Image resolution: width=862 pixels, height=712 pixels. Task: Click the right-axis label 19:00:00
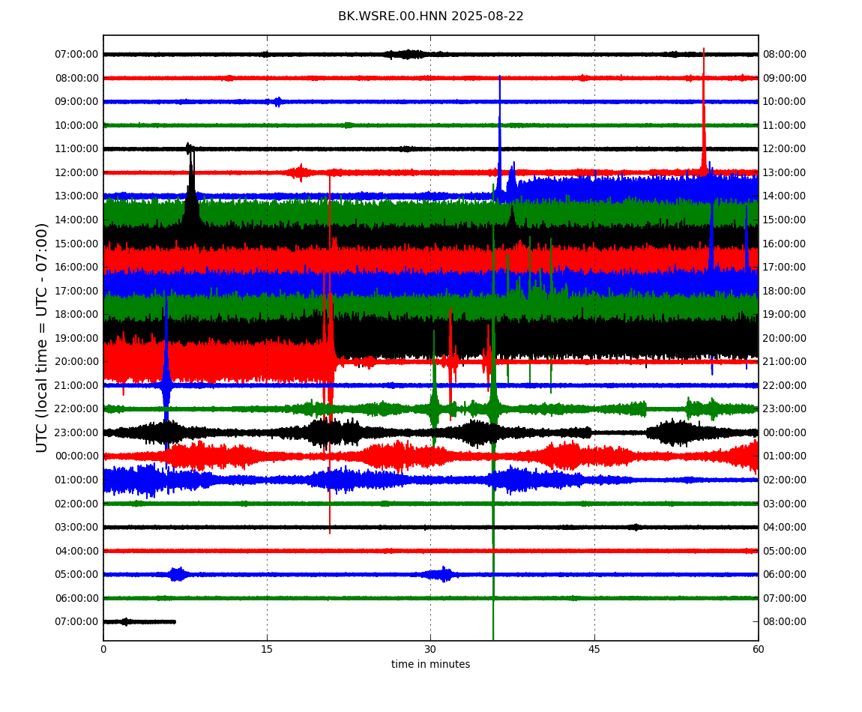(785, 315)
